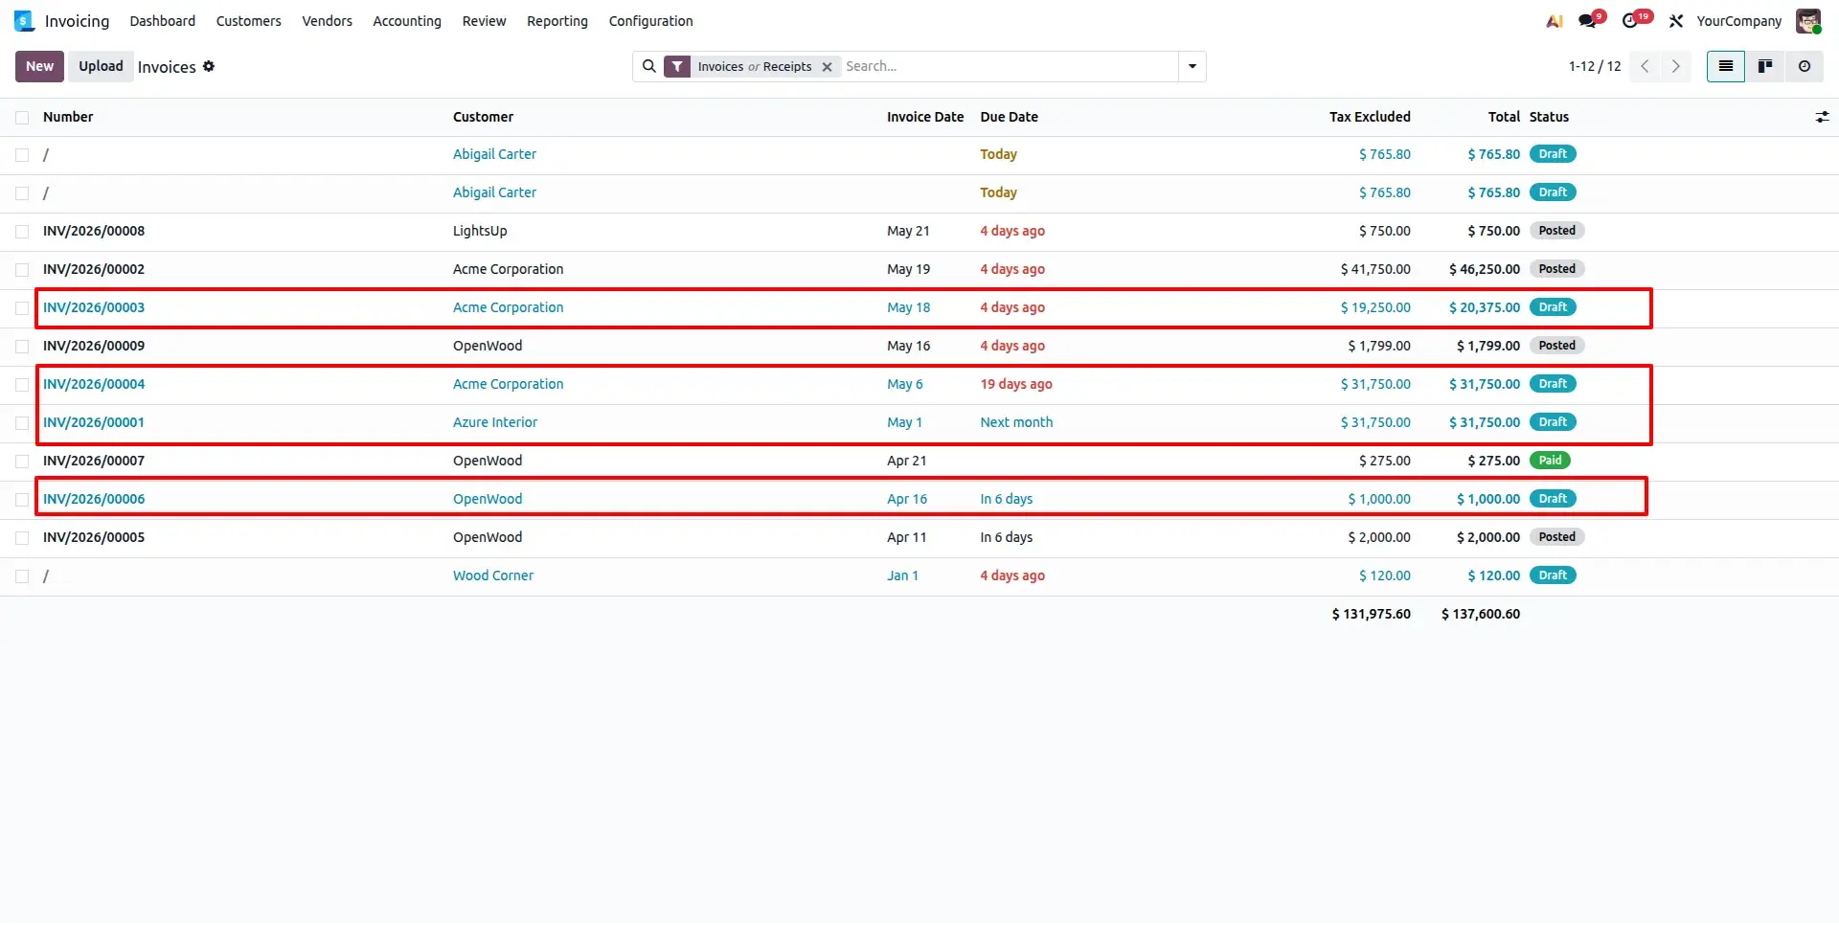Open the YourCompany switcher
Image resolution: width=1839 pixels, height=925 pixels.
[1738, 21]
